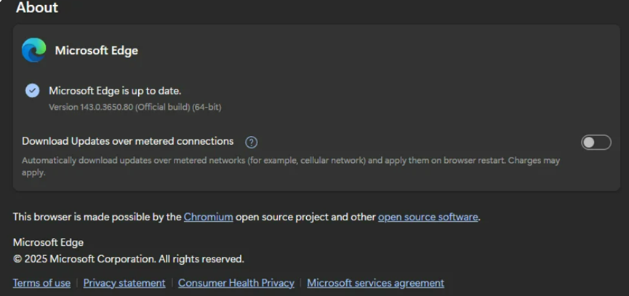
Task: Click the '© 2025 Microsoft Corporation' copyright line
Action: tap(128, 259)
